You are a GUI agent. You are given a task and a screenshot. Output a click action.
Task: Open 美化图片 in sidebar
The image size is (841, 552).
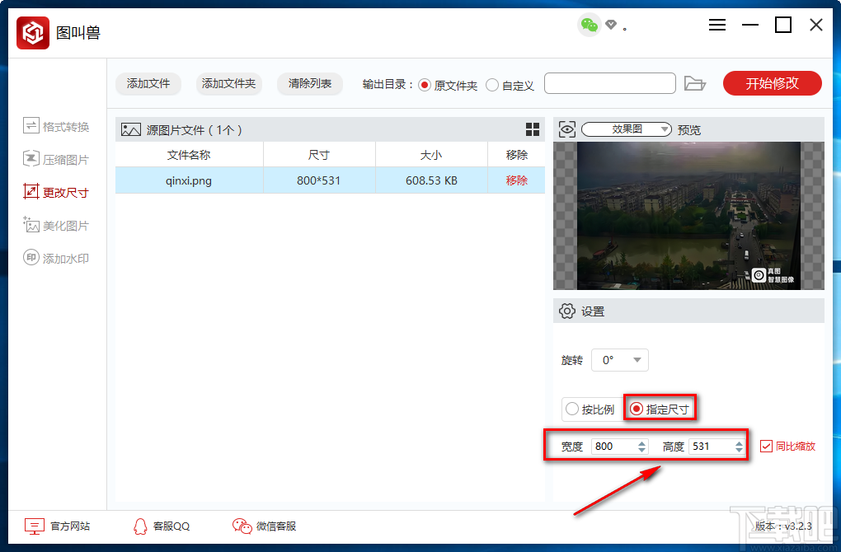(x=56, y=225)
